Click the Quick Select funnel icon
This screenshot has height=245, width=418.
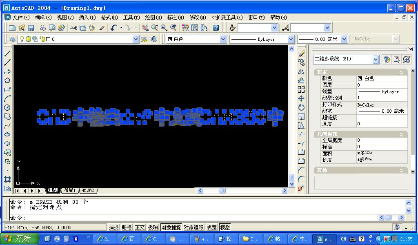click(x=387, y=59)
